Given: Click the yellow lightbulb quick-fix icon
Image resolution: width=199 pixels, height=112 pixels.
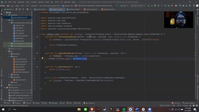Looking at the screenshot, I should pos(43,58).
